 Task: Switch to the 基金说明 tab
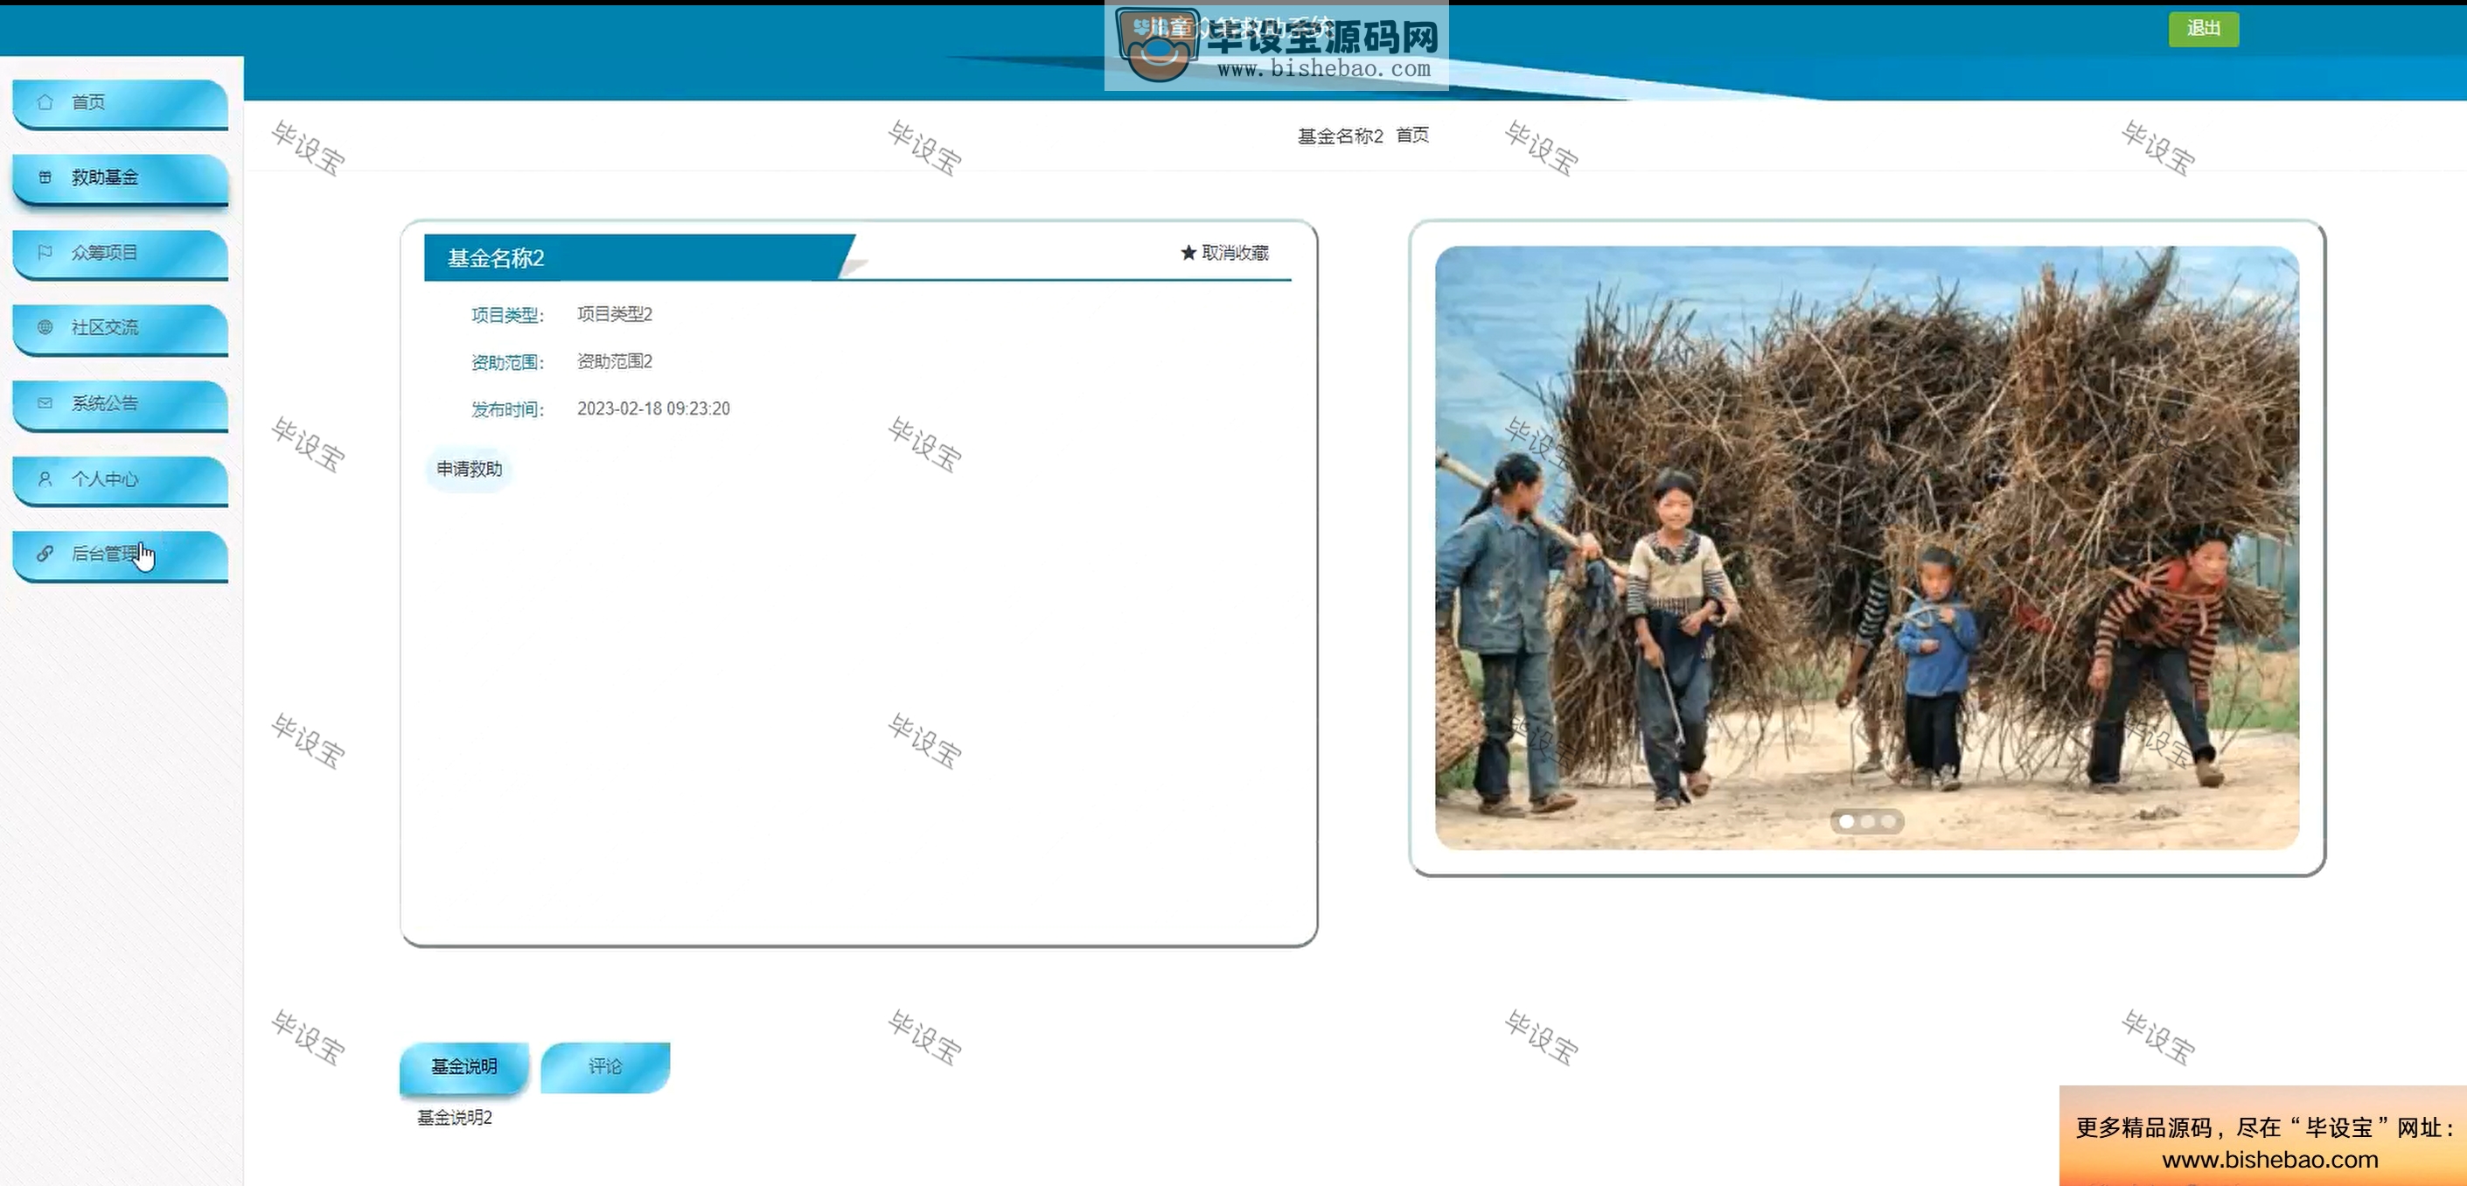[x=464, y=1066]
